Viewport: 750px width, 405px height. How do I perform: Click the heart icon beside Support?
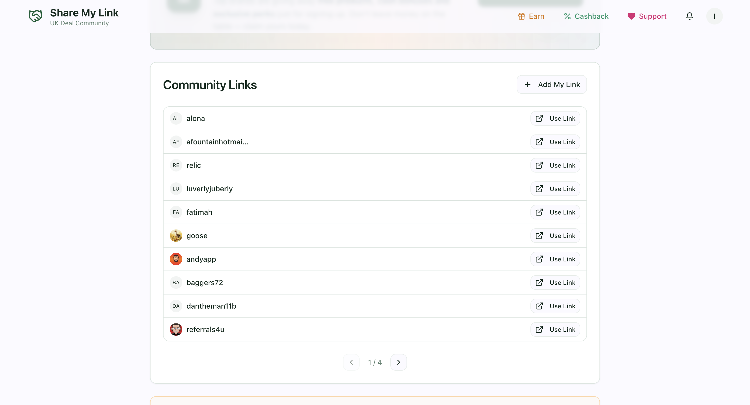coord(631,16)
